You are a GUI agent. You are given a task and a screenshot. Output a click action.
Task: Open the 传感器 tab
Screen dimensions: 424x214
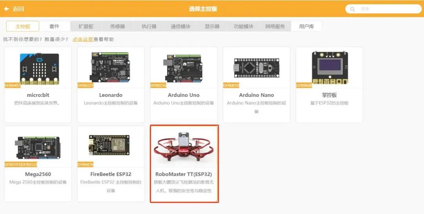point(117,26)
